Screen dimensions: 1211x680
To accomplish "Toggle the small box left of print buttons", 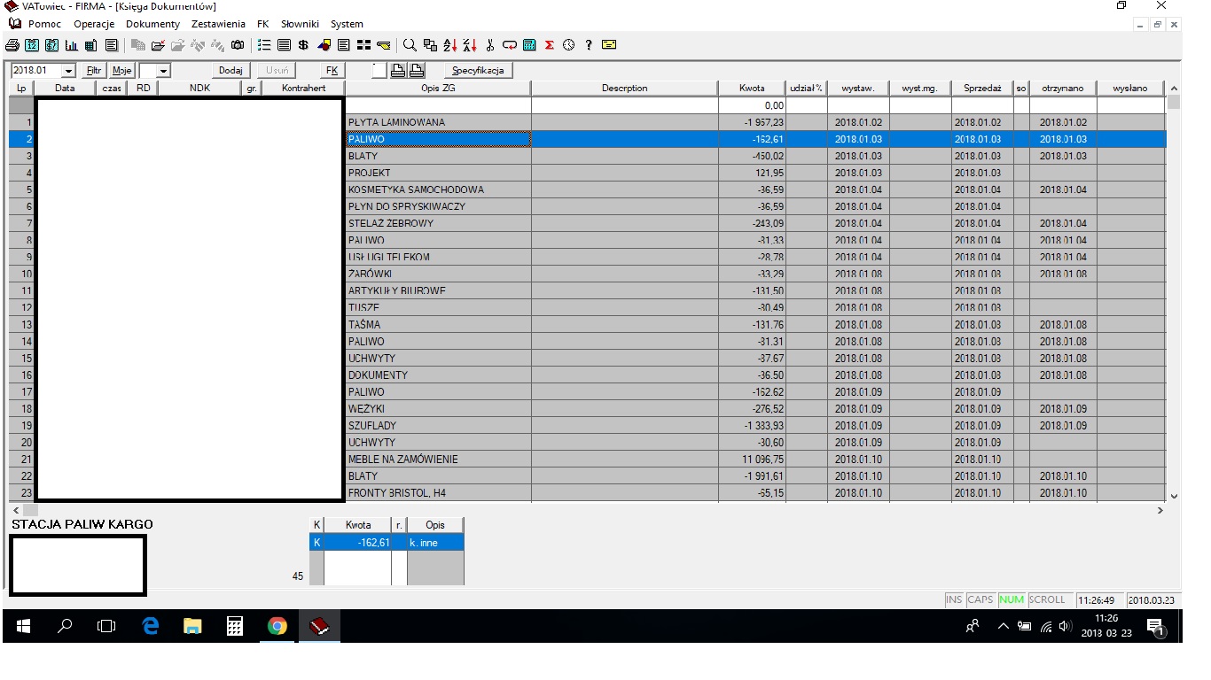I will click(x=379, y=71).
